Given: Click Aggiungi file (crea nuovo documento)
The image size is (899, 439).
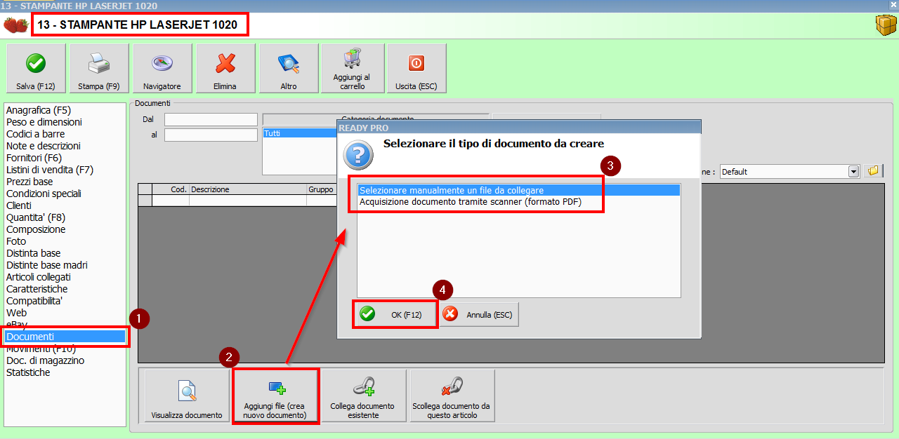Looking at the screenshot, I should [x=275, y=396].
